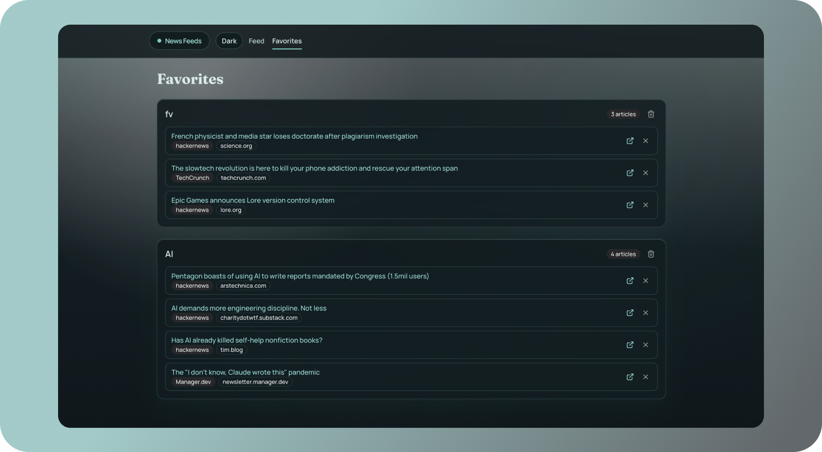
Task: Open Pentagon boasts of using AI article title
Action: [x=300, y=276]
